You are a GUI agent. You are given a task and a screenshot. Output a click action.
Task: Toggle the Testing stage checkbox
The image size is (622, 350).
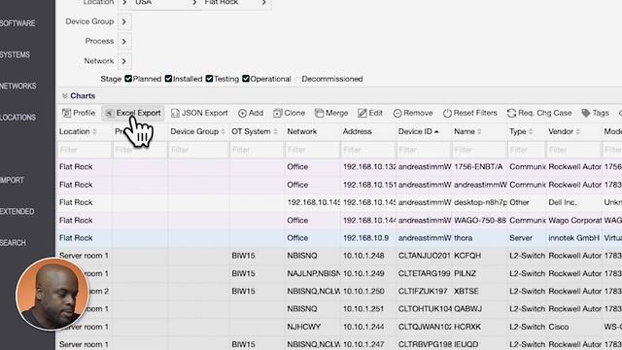pos(209,79)
